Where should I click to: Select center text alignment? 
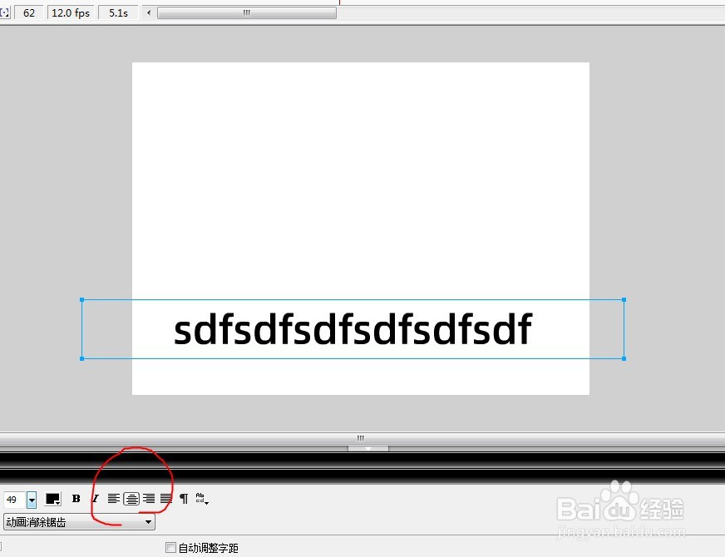click(x=131, y=499)
